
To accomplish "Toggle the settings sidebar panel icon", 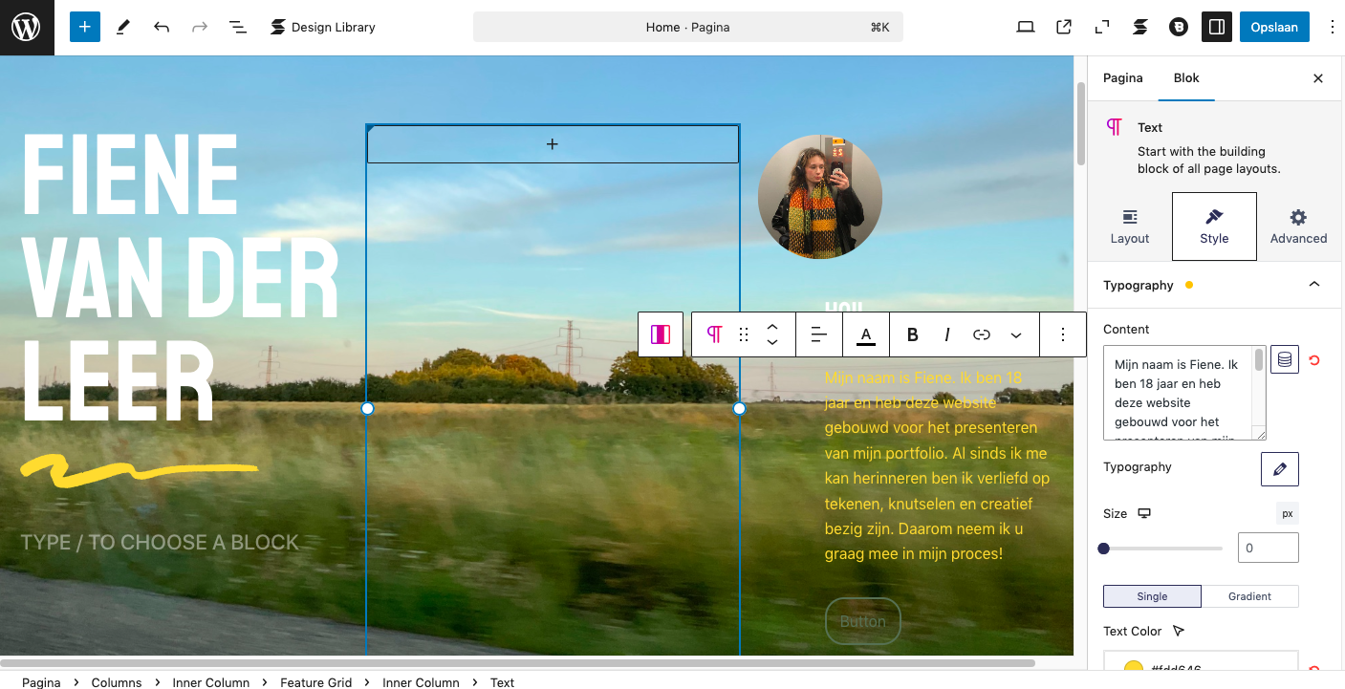I will point(1217,27).
